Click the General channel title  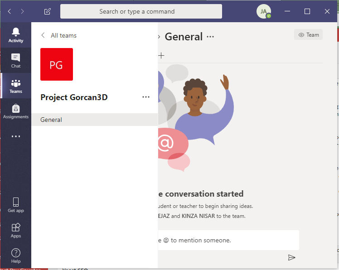[x=184, y=37]
